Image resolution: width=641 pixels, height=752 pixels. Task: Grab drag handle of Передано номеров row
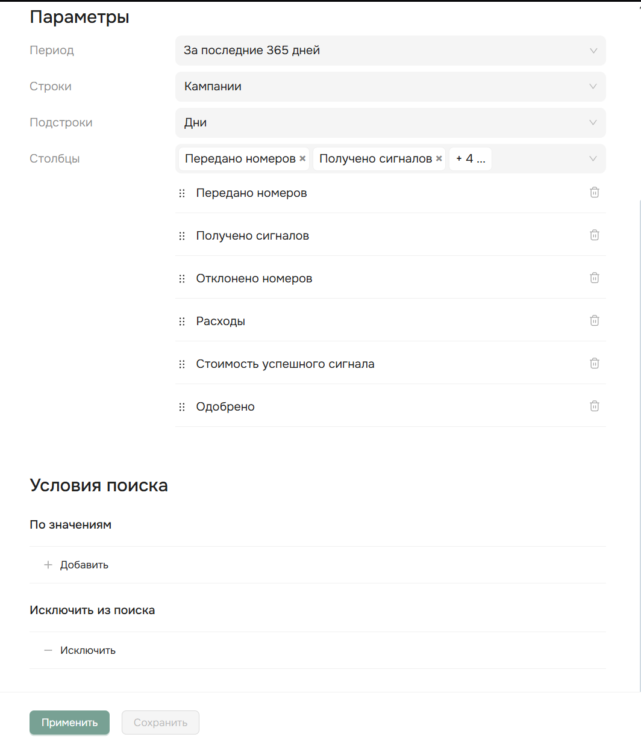point(182,193)
